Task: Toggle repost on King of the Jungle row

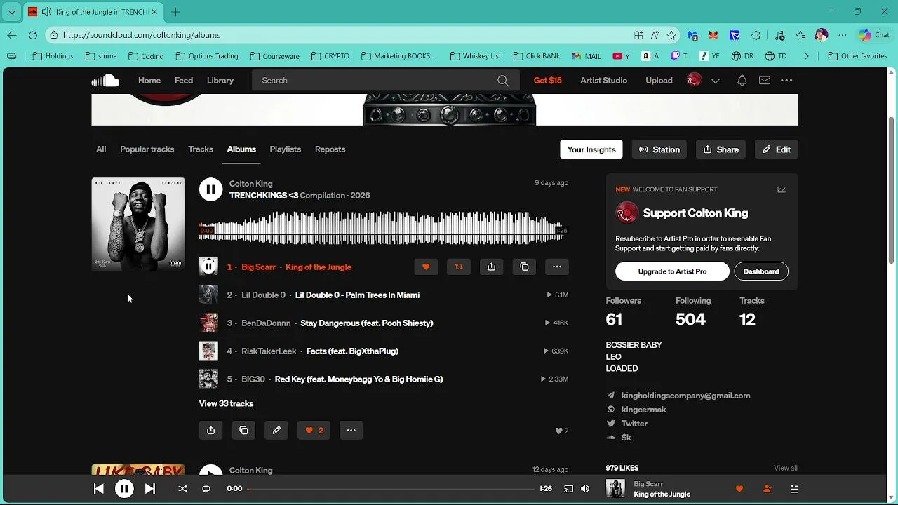Action: [x=459, y=267]
